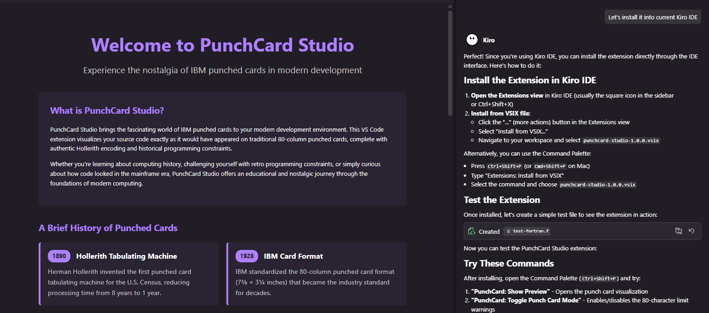709x313 pixels.
Task: Click the webview scrollbar up arrow
Action: coord(450,6)
